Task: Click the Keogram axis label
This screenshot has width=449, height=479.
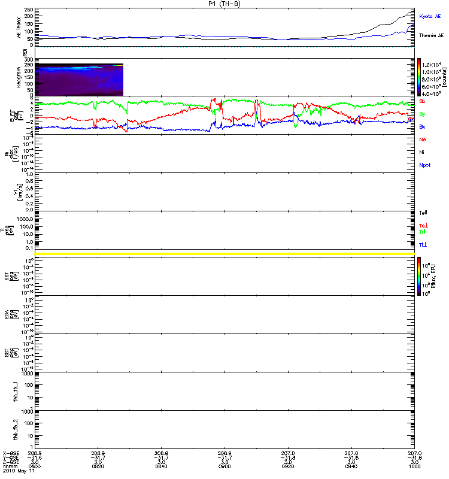Action: tap(19, 77)
